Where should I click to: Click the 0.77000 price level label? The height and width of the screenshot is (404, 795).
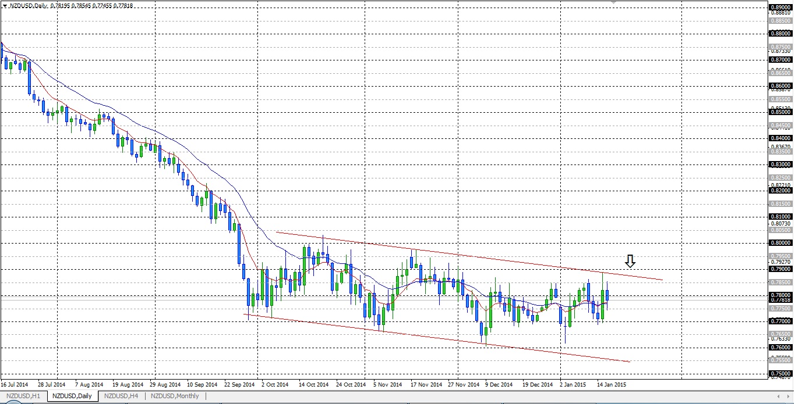tap(780, 321)
